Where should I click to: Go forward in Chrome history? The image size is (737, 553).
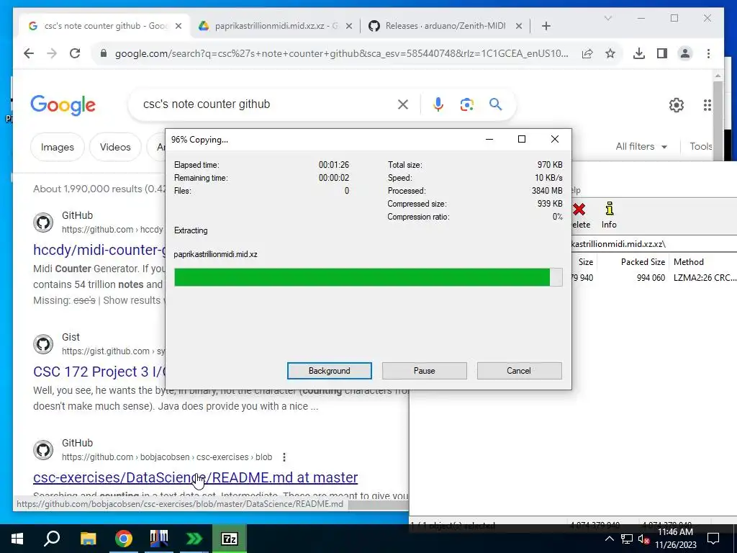tap(52, 53)
